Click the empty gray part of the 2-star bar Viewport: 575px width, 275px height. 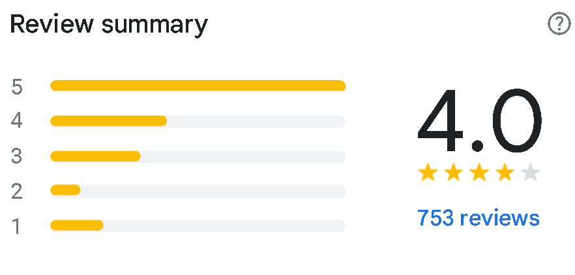(x=212, y=190)
